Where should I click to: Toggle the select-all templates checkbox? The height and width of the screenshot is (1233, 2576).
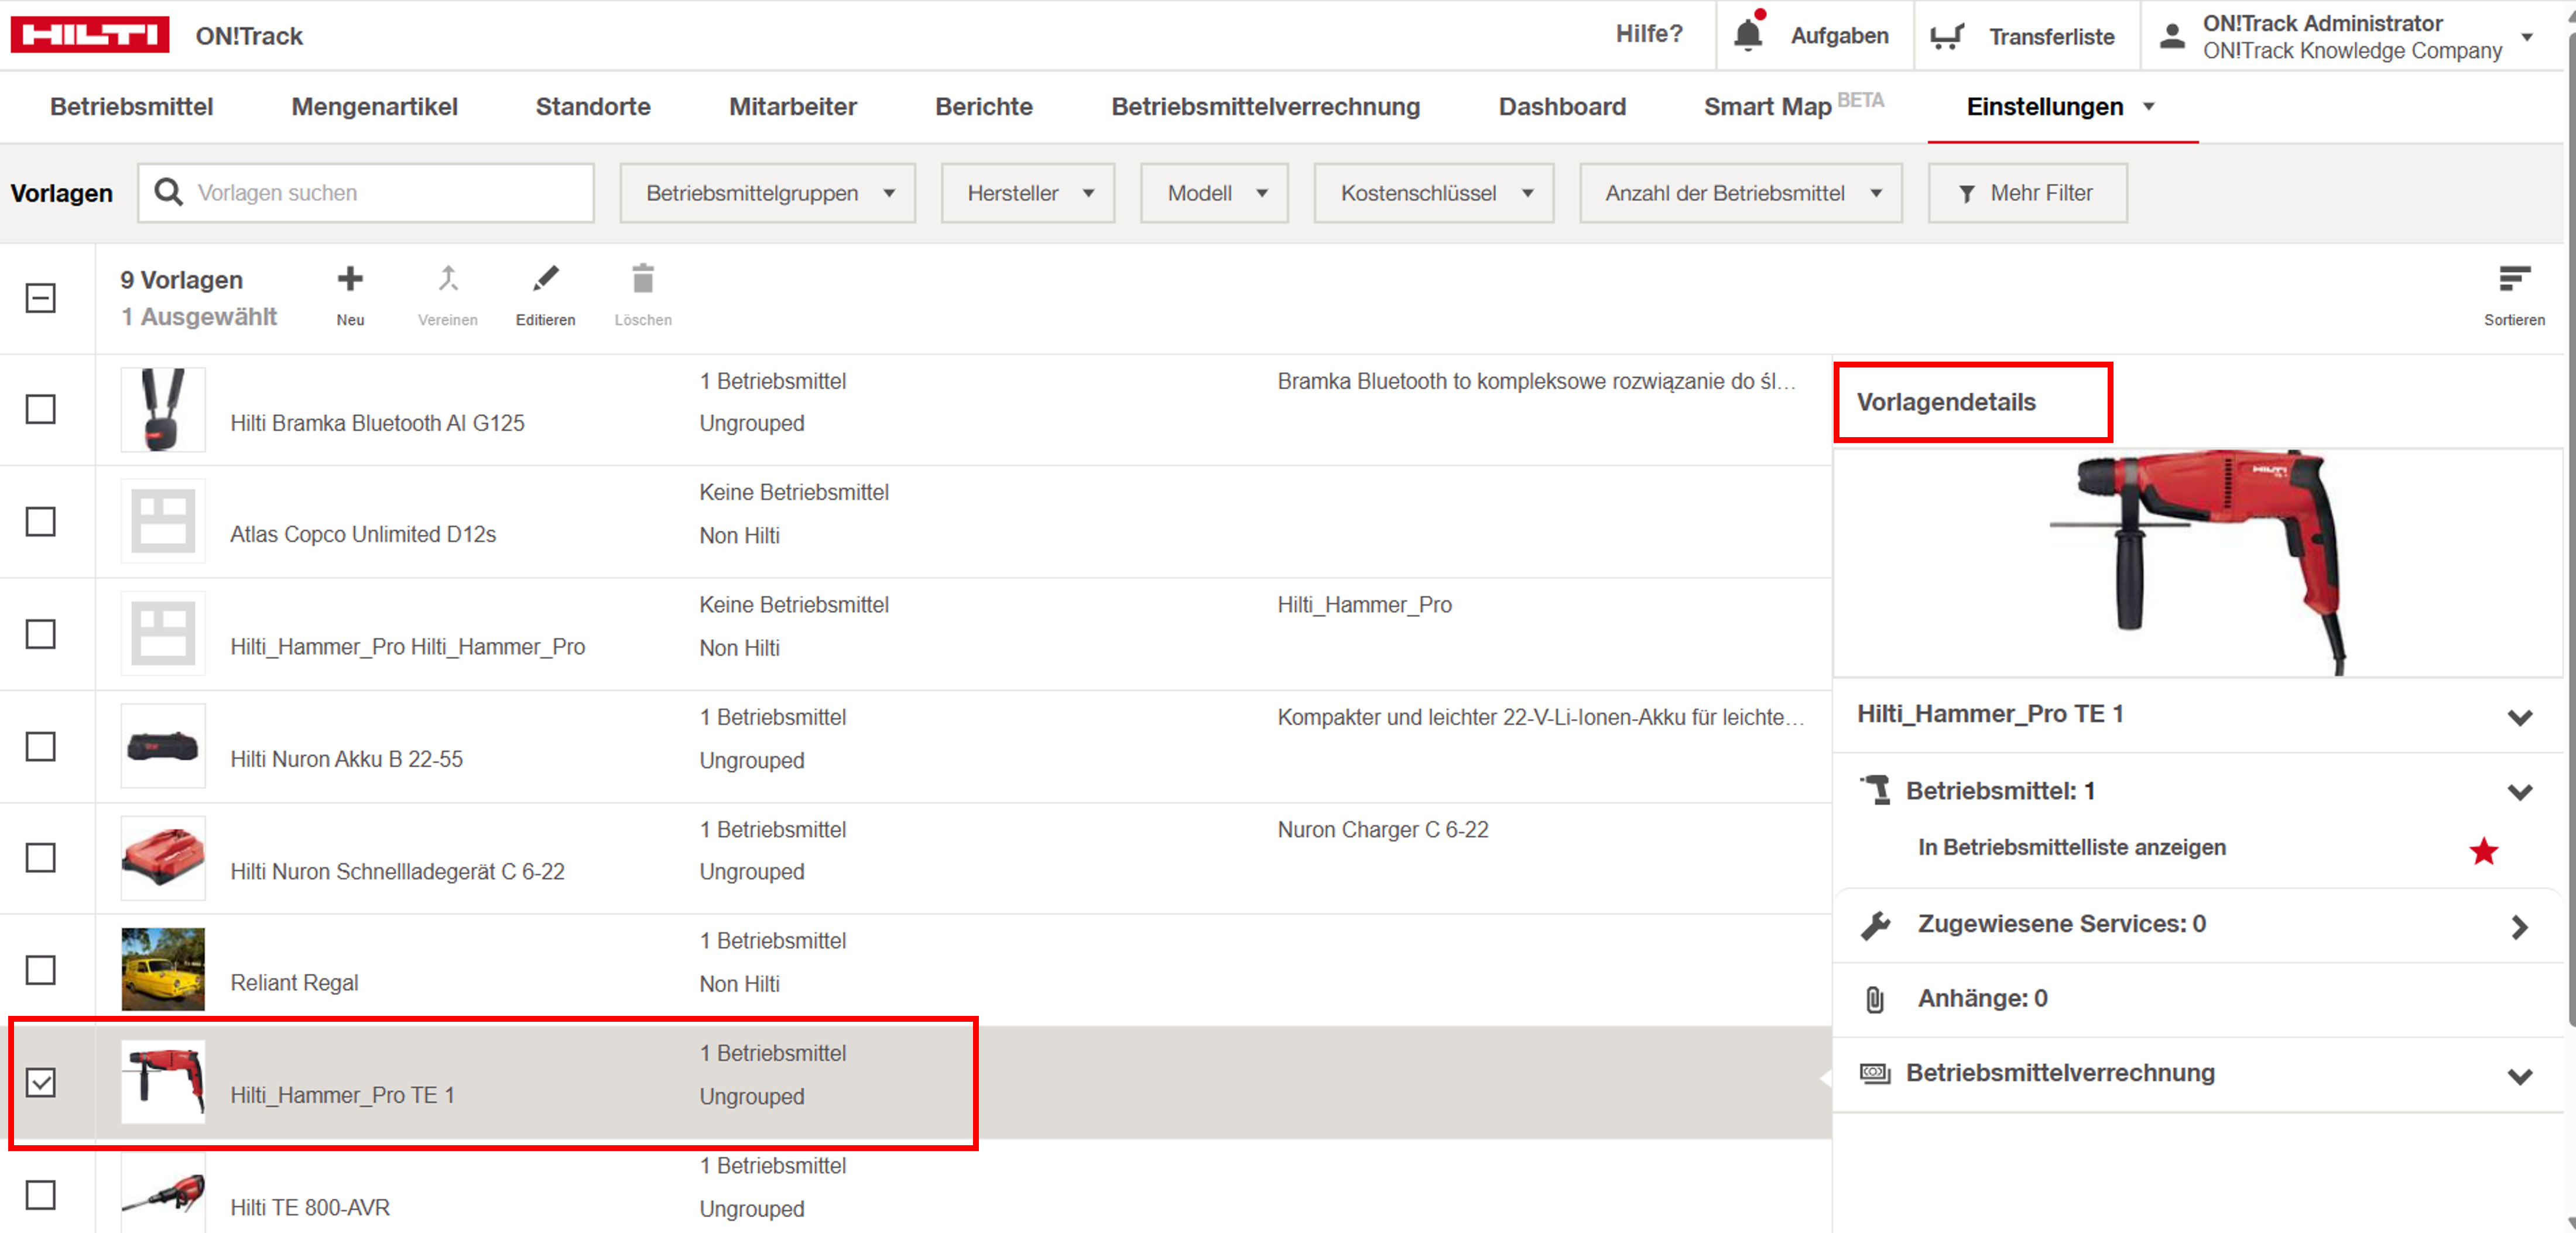point(41,298)
